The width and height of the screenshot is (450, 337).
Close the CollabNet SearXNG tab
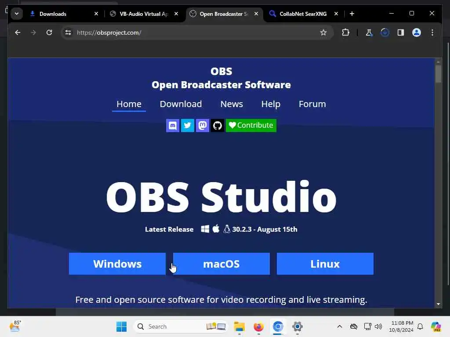click(x=336, y=14)
